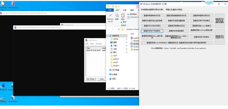Click the Date column header in Log Parser

[94, 48]
